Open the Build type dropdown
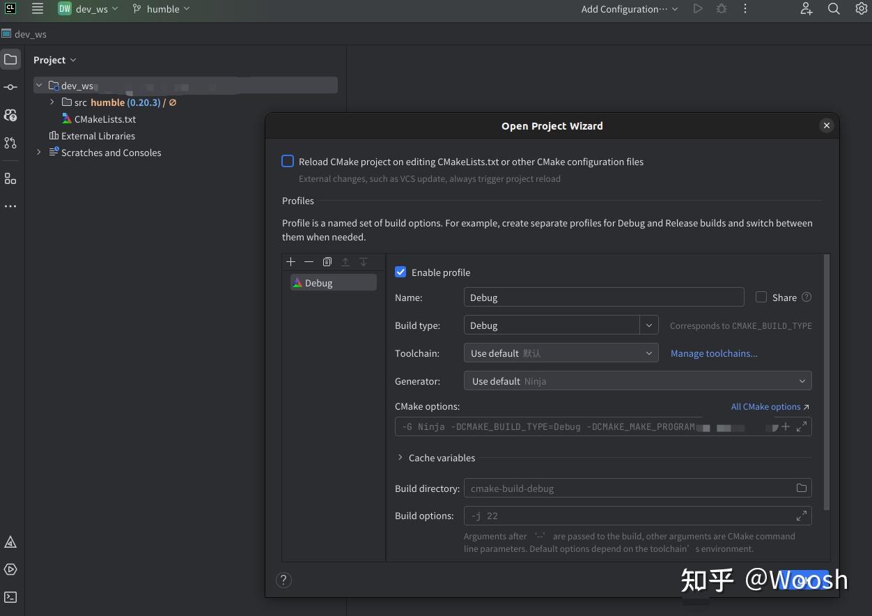The height and width of the screenshot is (616, 872). [x=648, y=325]
